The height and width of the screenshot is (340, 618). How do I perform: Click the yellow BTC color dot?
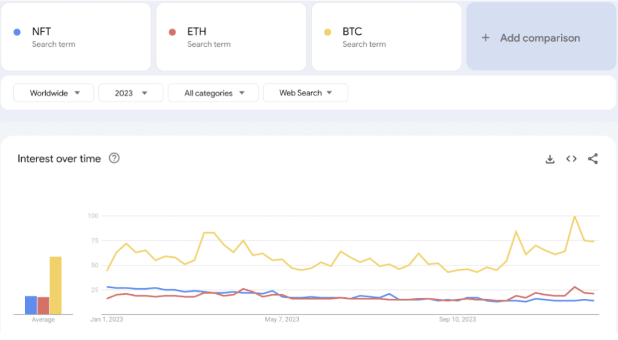[x=328, y=32]
